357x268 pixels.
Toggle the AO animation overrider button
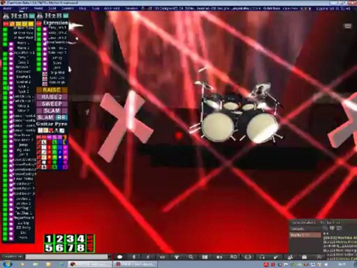click(x=234, y=257)
